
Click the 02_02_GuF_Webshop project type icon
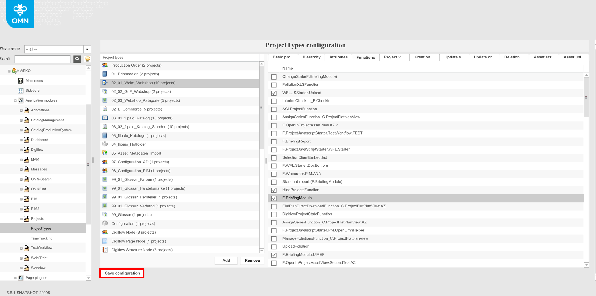click(105, 91)
